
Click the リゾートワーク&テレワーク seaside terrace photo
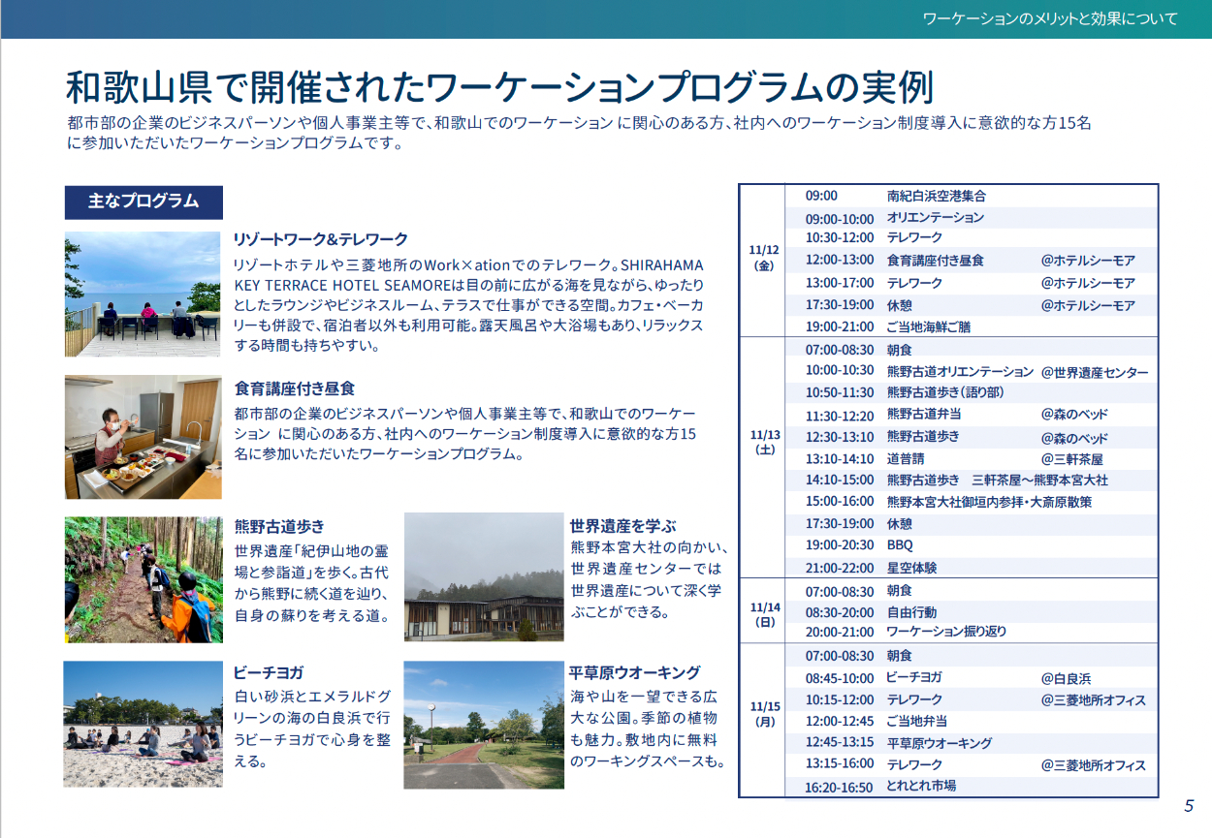[143, 294]
